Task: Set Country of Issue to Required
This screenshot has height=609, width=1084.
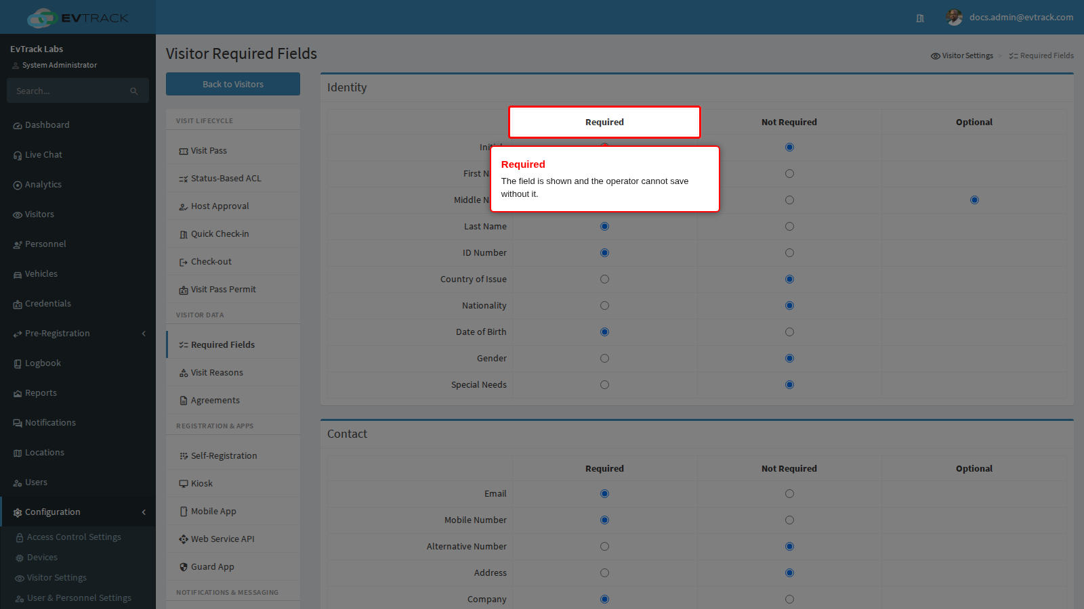Action: coord(604,279)
